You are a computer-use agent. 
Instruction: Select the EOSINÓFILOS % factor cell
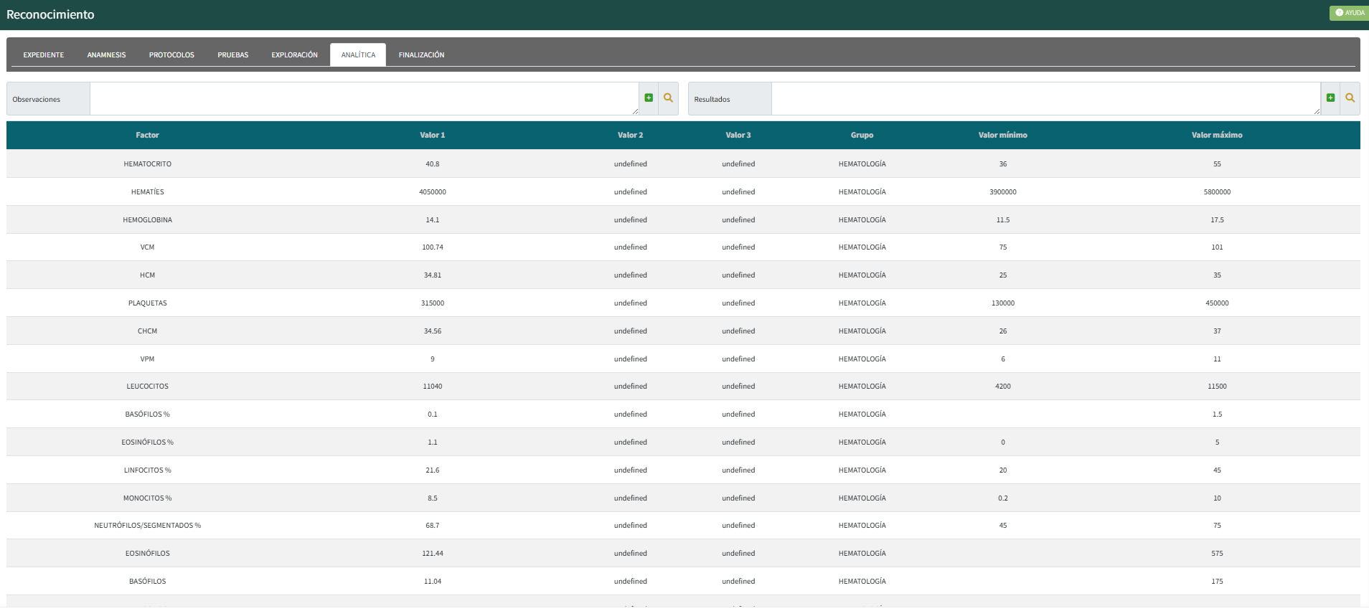[x=148, y=442]
